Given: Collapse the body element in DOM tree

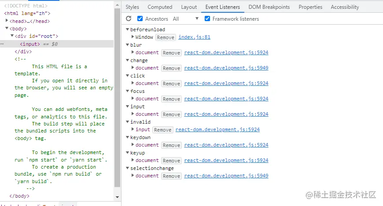Looking at the screenshot, I should pyautogui.click(x=7, y=28).
